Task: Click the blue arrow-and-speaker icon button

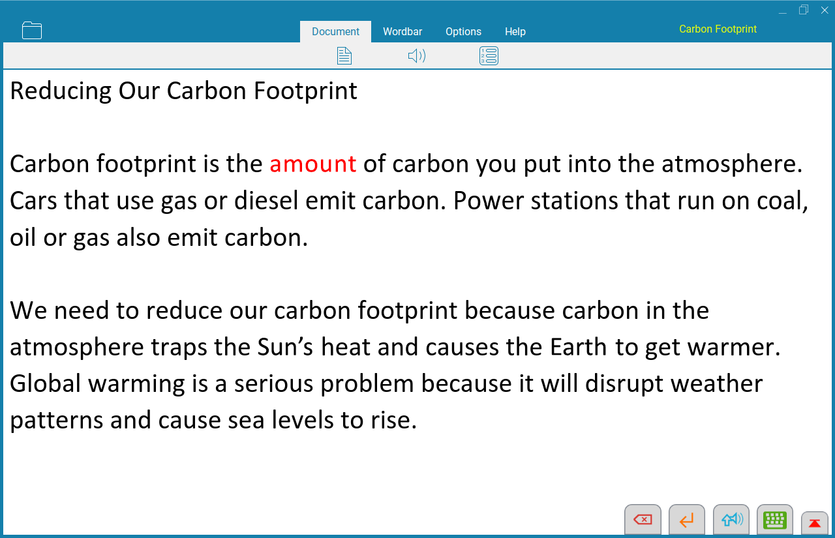Action: [731, 520]
